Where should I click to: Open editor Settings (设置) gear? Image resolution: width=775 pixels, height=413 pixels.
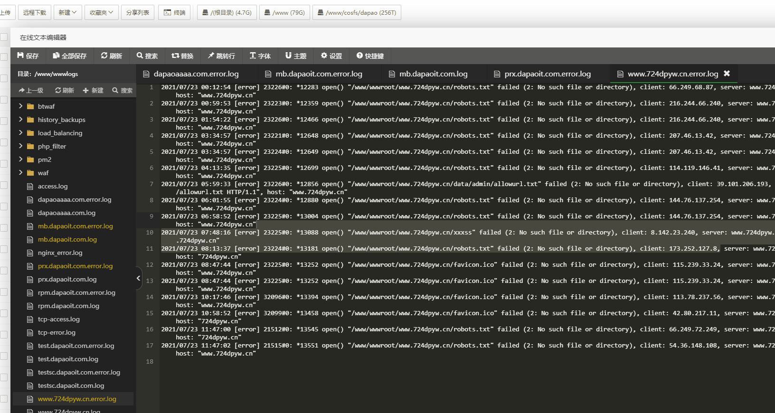click(324, 56)
